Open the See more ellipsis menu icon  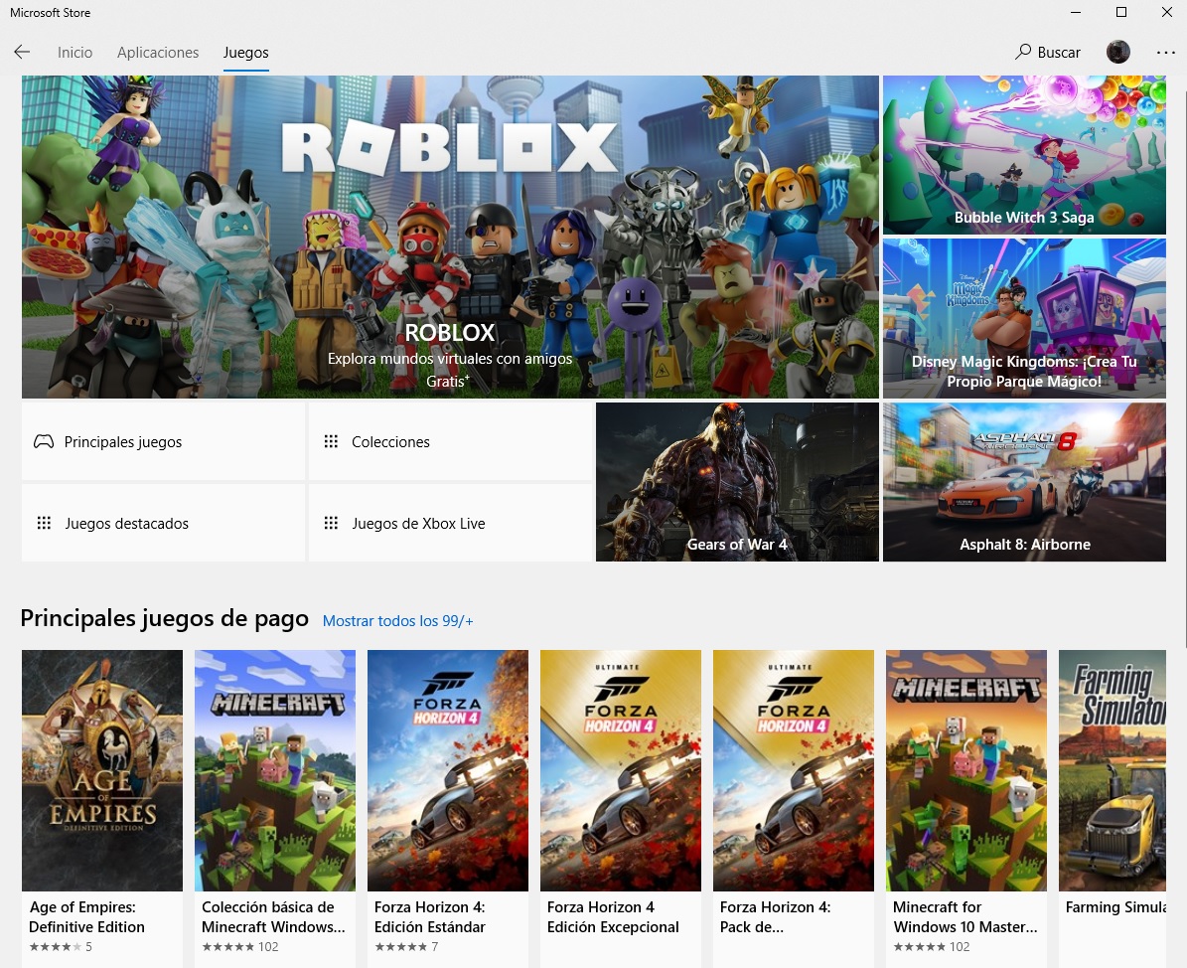point(1165,52)
